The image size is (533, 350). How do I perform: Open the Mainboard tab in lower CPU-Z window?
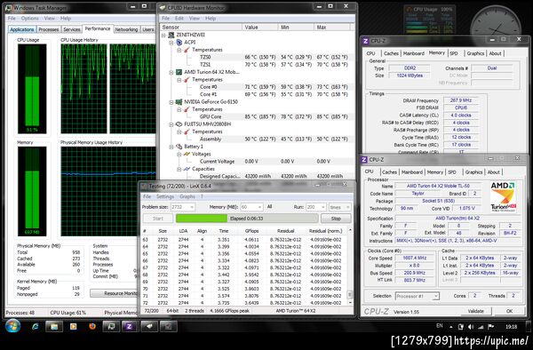tap(412, 172)
